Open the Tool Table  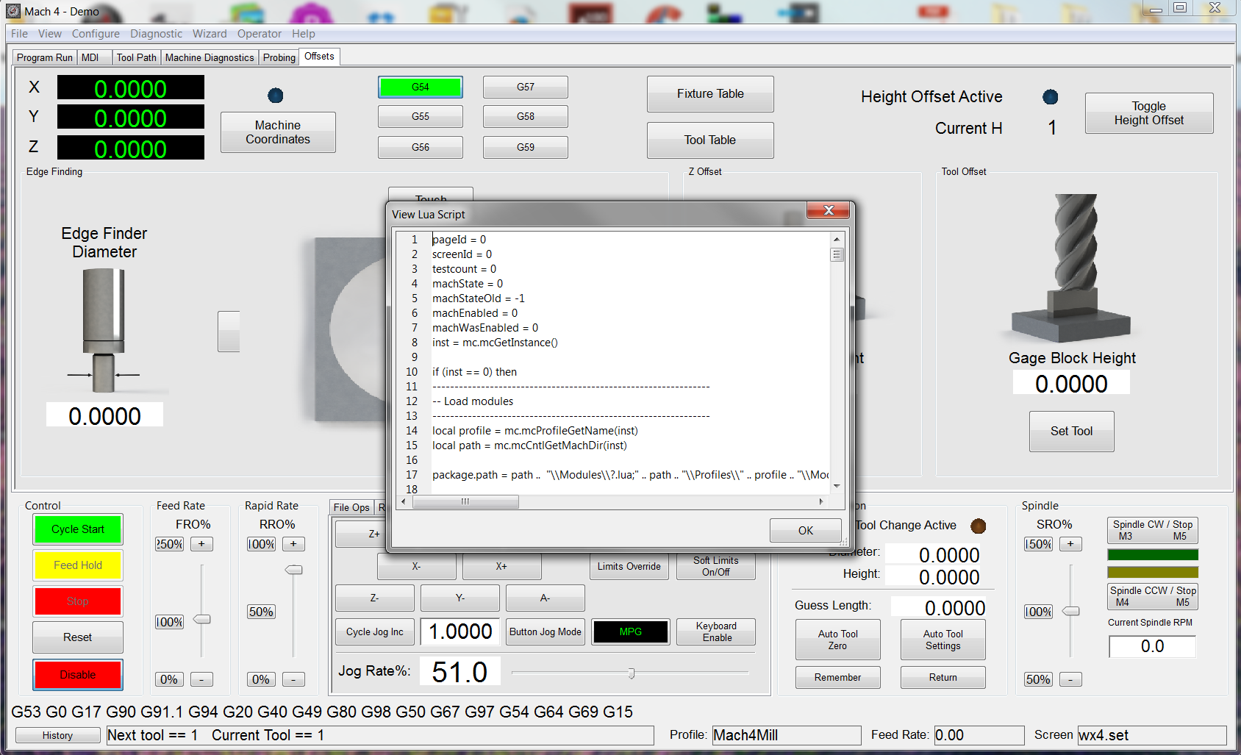pyautogui.click(x=709, y=140)
